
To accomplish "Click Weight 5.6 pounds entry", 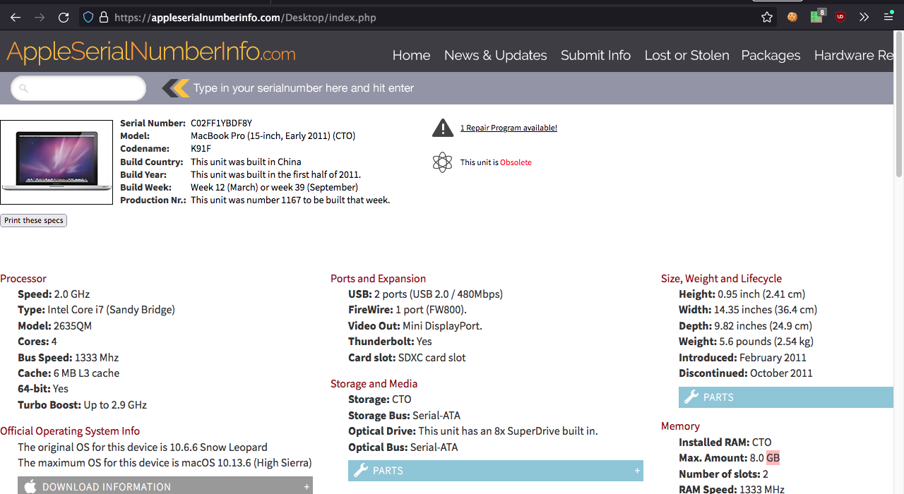I will pyautogui.click(x=746, y=341).
